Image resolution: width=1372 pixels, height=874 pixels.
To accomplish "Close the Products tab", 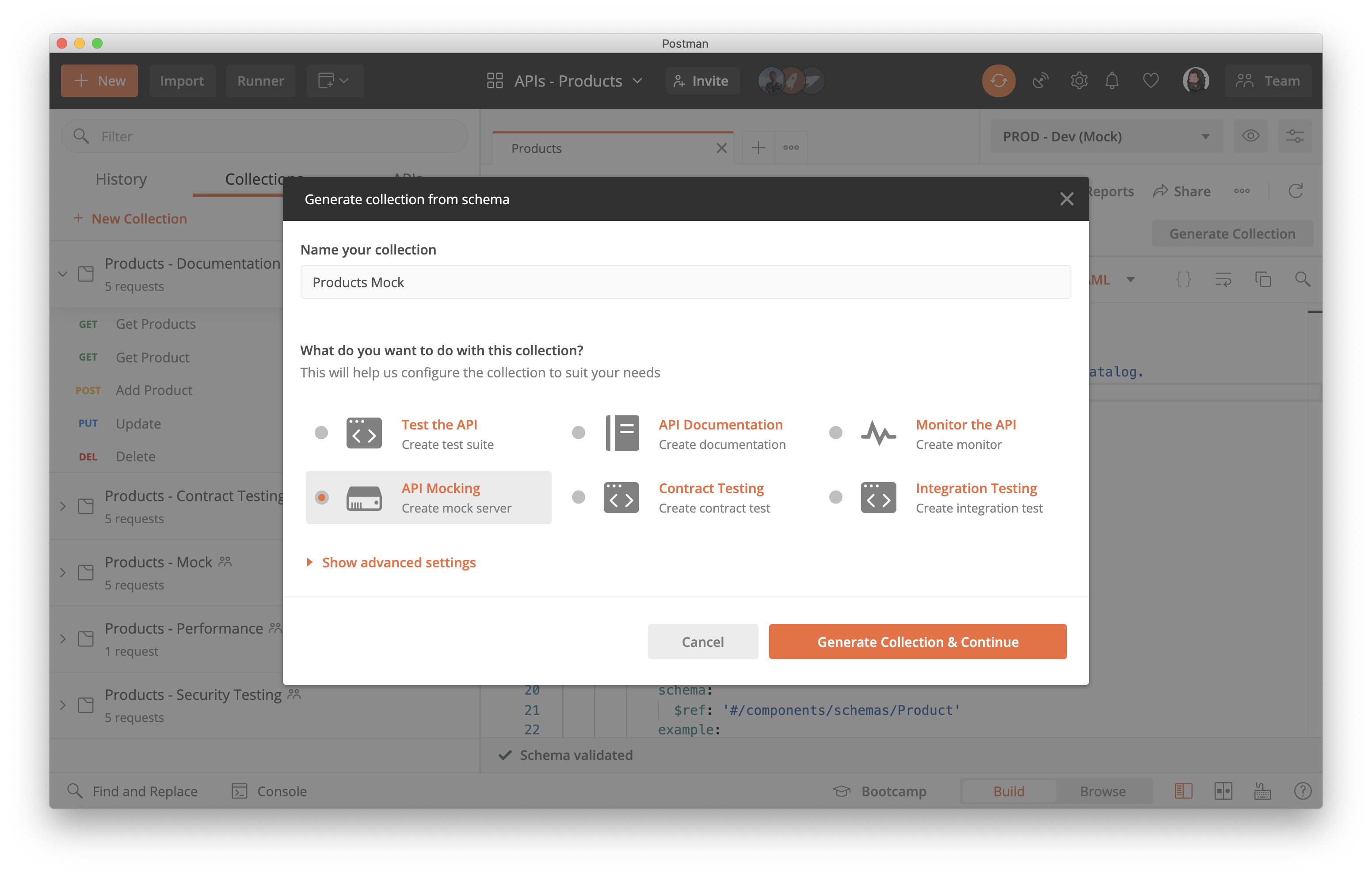I will coord(721,148).
